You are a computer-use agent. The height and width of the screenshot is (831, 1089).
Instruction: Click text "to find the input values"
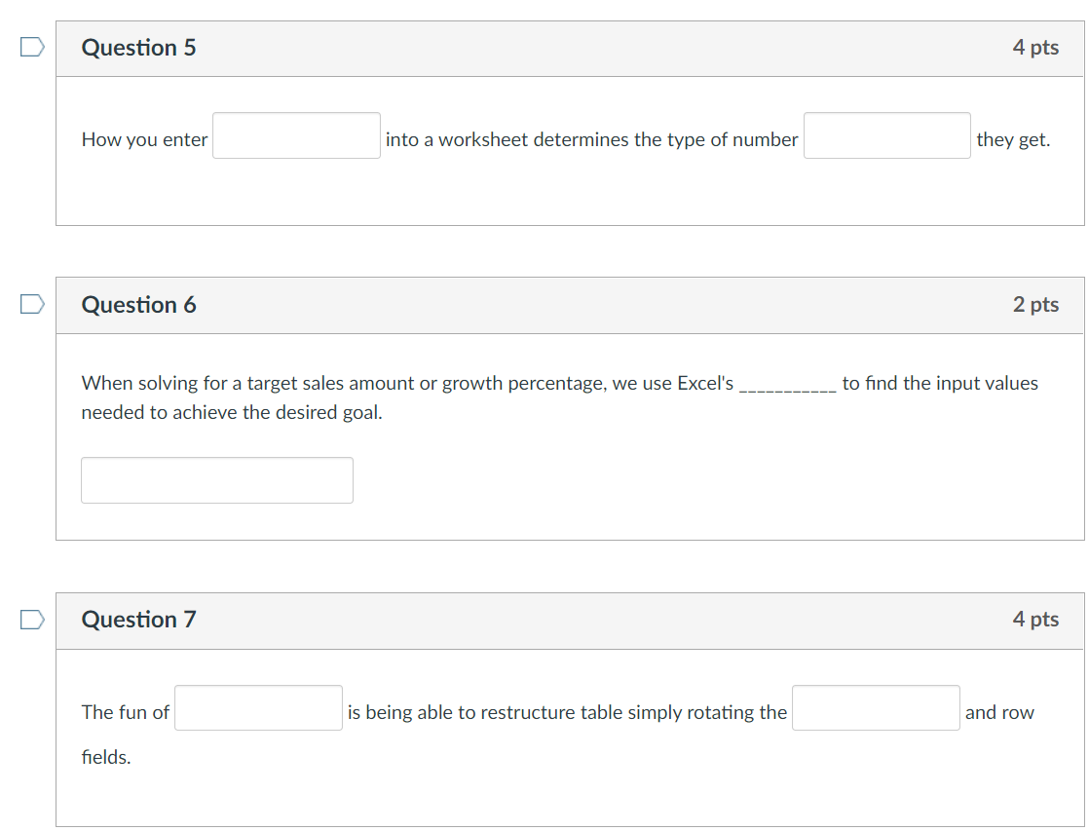(x=940, y=383)
